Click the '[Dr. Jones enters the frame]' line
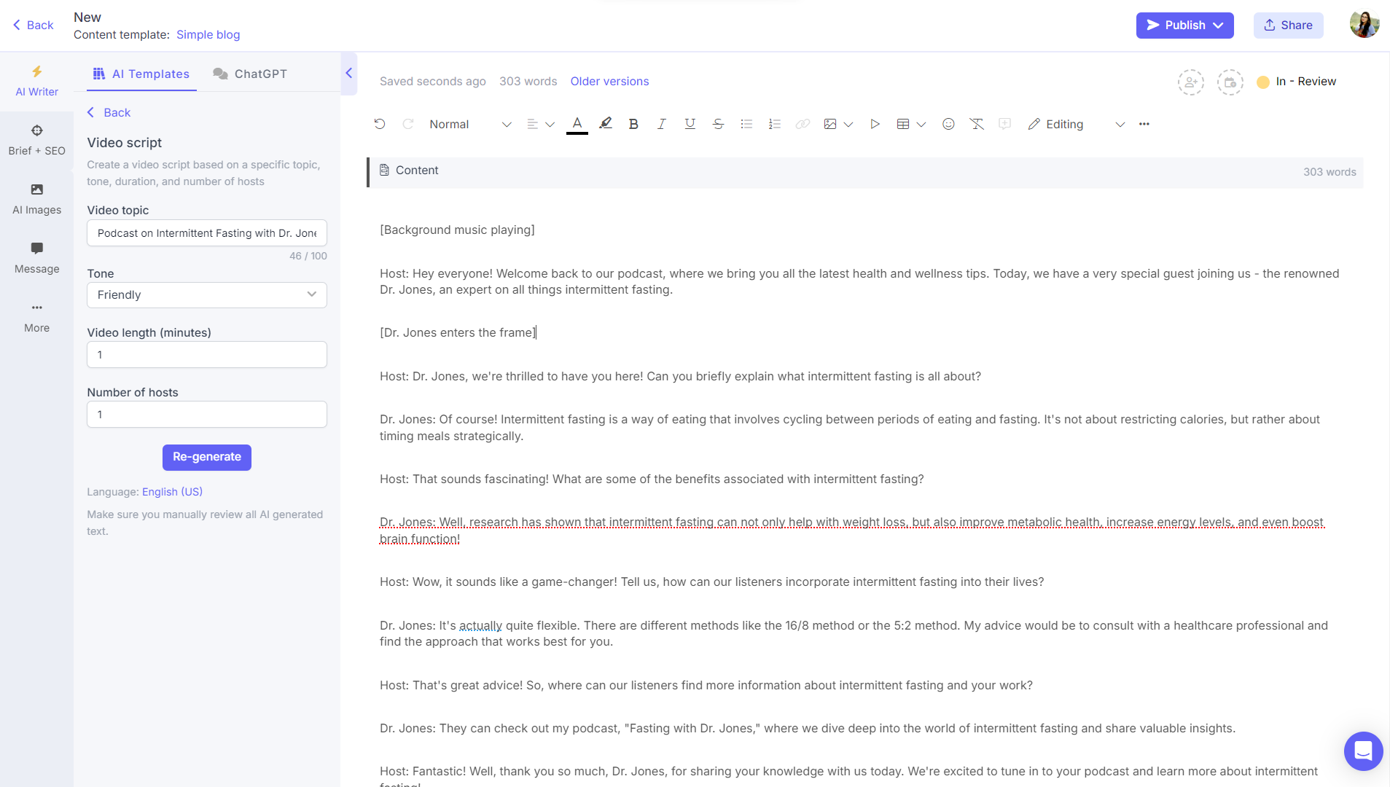 pos(458,333)
